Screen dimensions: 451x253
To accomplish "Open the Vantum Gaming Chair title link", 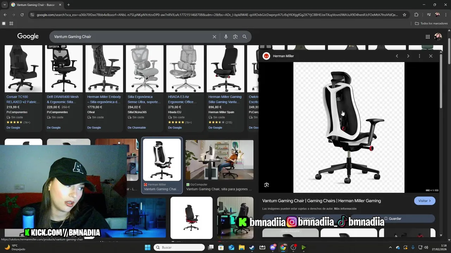I will coord(321,201).
